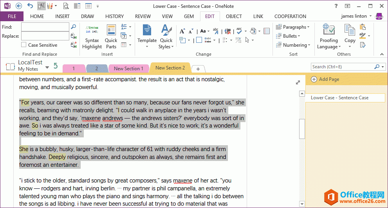Select the Lower Case - Sentence Case page
This screenshot has height=208, width=388.
point(339,98)
